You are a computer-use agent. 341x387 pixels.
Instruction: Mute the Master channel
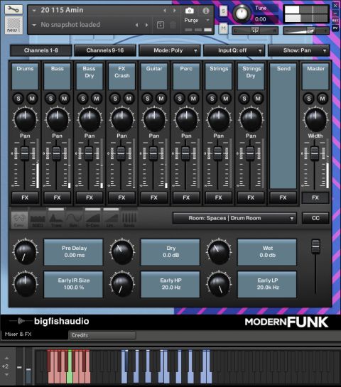pyautogui.click(x=323, y=99)
